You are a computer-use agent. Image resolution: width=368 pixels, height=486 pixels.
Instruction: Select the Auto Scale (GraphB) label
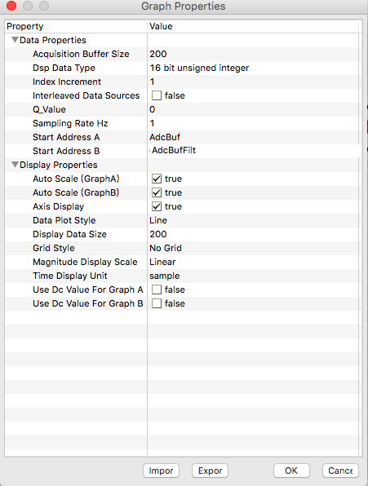76,192
